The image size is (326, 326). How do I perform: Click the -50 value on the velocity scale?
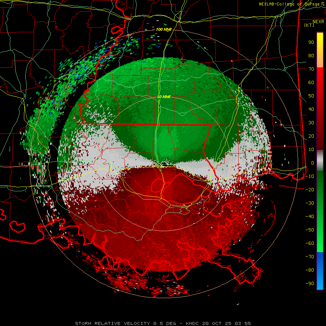[x=310, y=230]
